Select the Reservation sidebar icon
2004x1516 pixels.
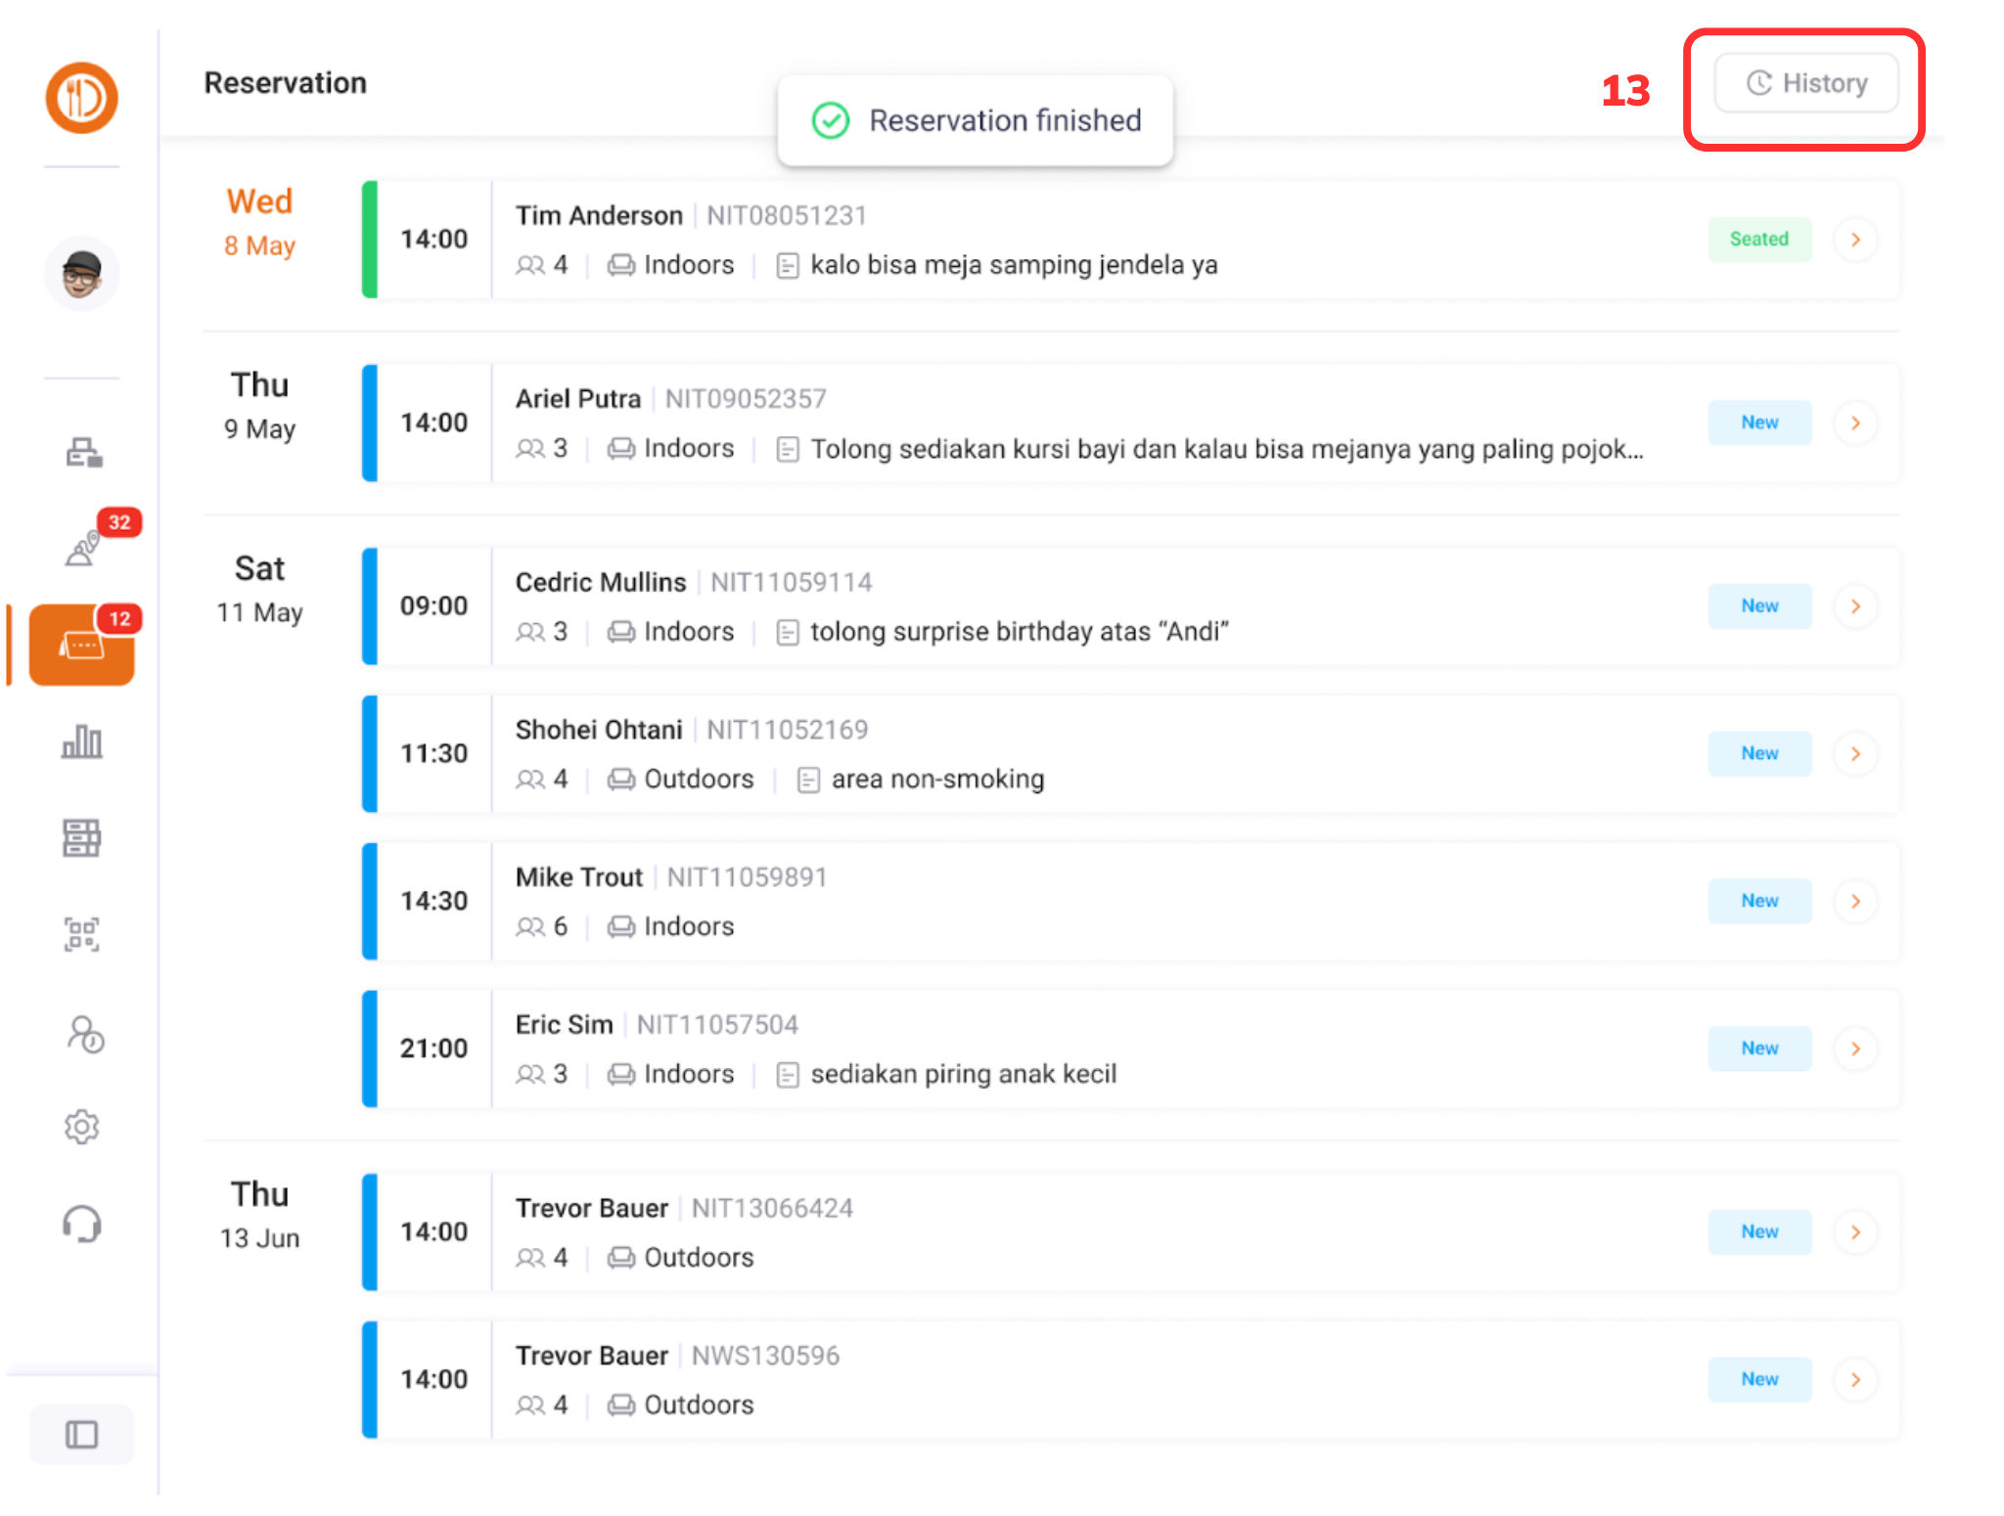tap(82, 645)
